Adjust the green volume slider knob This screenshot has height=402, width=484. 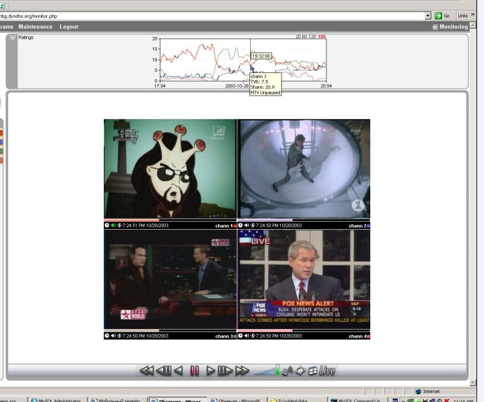click(277, 370)
